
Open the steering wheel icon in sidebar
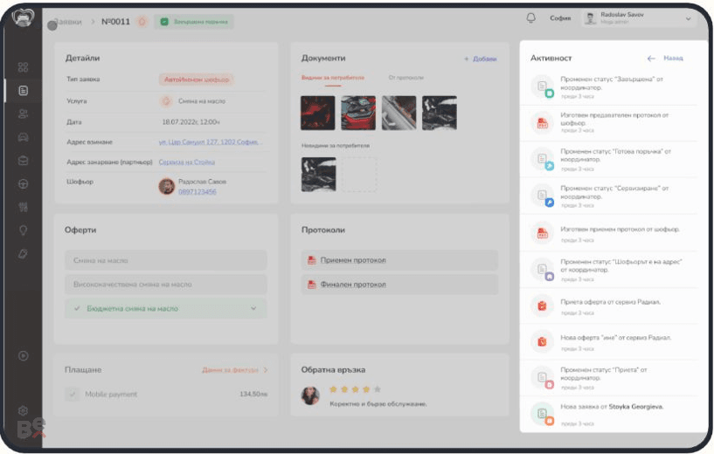[x=23, y=184]
